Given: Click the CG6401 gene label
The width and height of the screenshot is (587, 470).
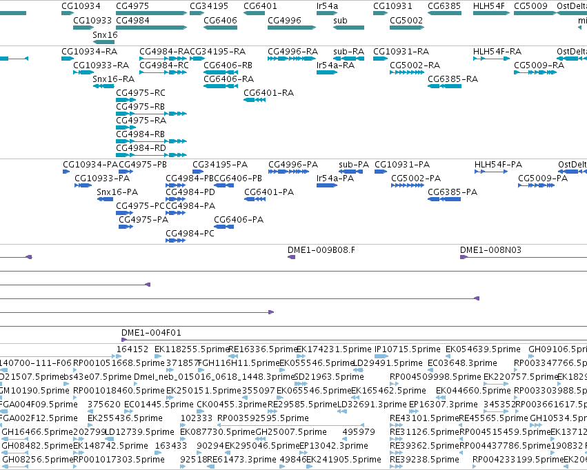Looking at the screenshot, I should point(260,6).
